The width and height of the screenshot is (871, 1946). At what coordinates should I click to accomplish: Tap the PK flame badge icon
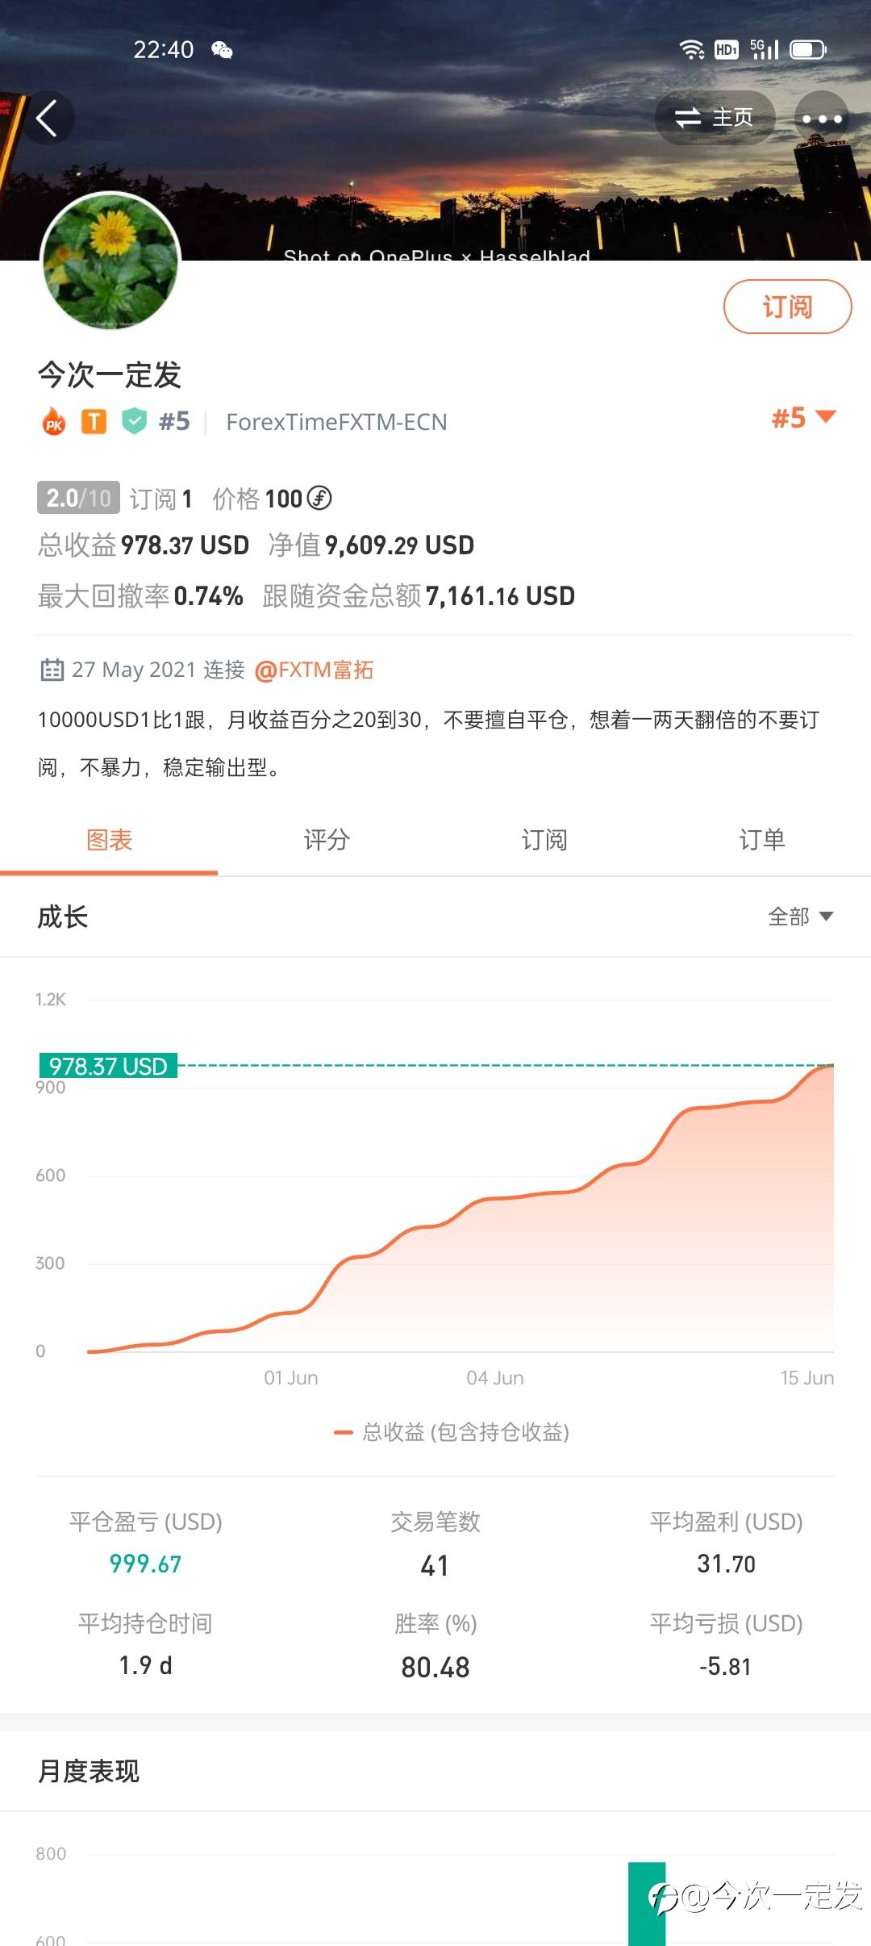[54, 422]
